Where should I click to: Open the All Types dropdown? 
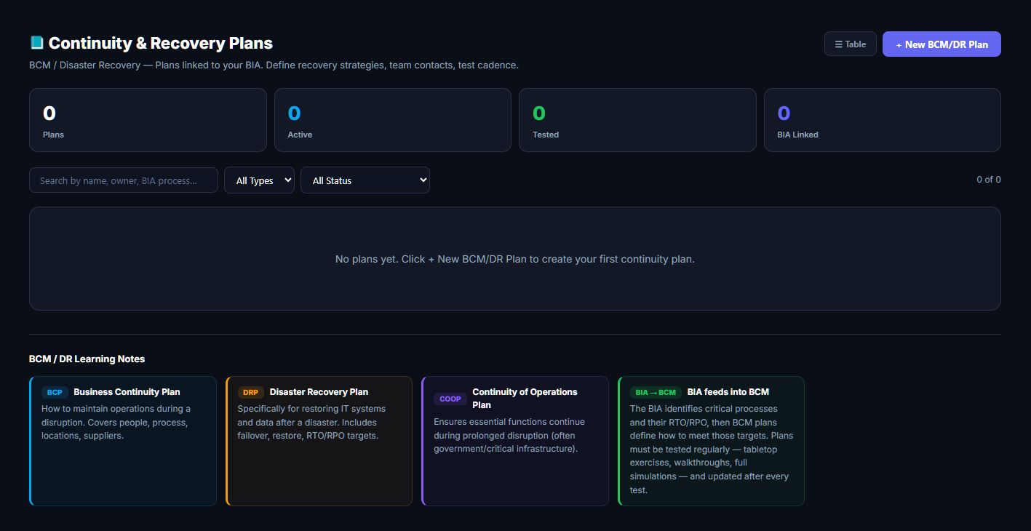(259, 180)
